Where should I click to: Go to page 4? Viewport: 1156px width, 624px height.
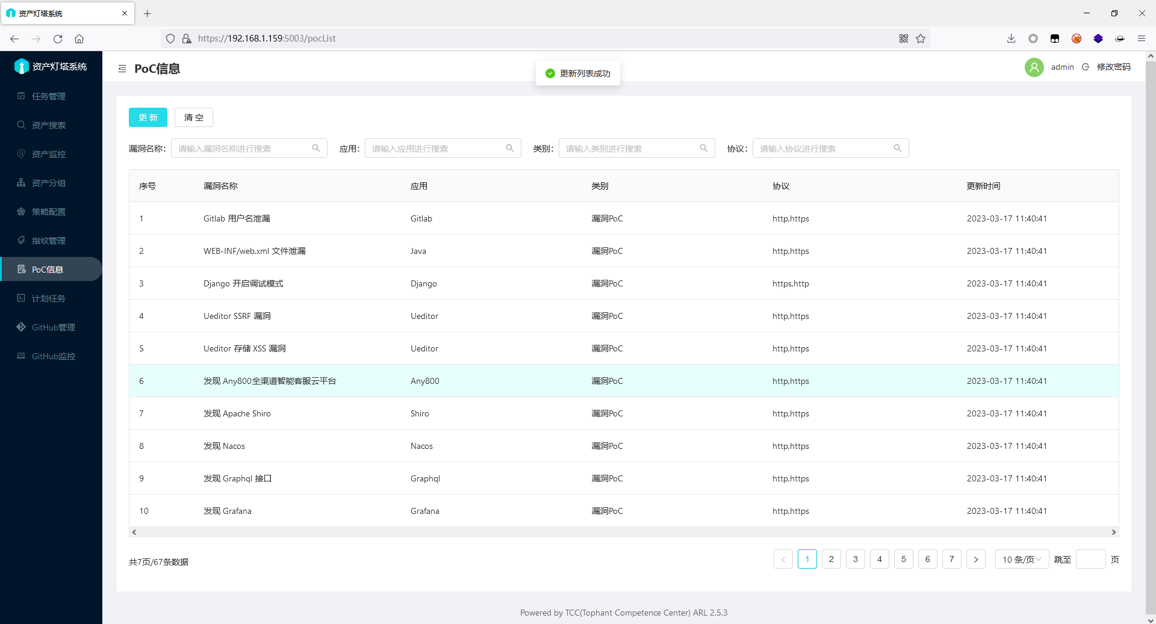coord(880,559)
